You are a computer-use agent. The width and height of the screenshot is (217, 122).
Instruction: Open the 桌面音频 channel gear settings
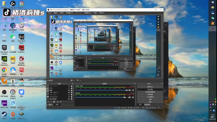coord(133,97)
